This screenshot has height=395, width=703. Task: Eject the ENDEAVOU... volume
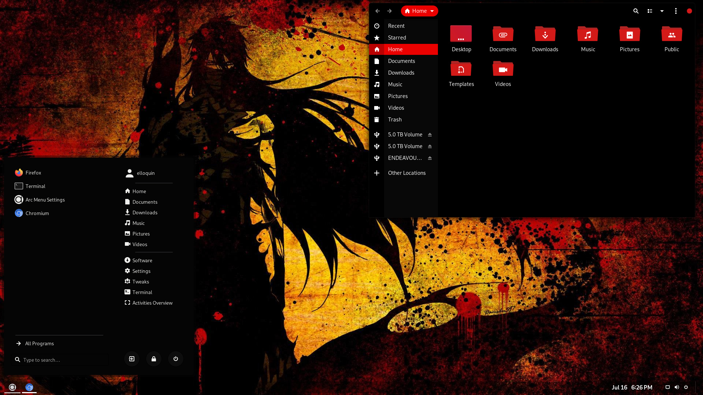coord(430,158)
